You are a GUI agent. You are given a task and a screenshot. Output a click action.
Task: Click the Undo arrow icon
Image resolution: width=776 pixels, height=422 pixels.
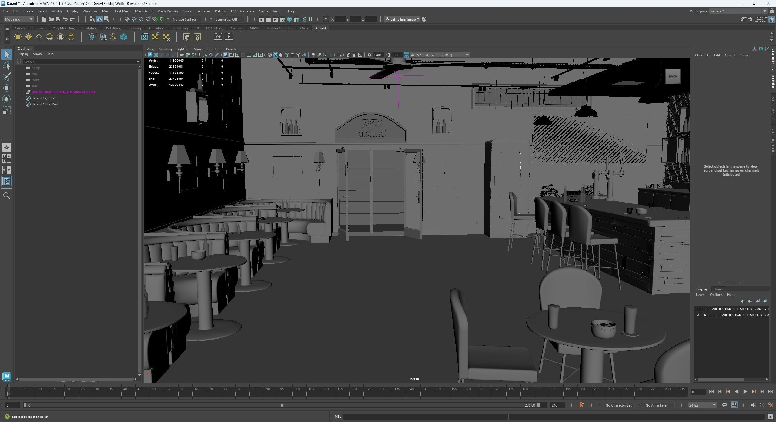click(65, 19)
